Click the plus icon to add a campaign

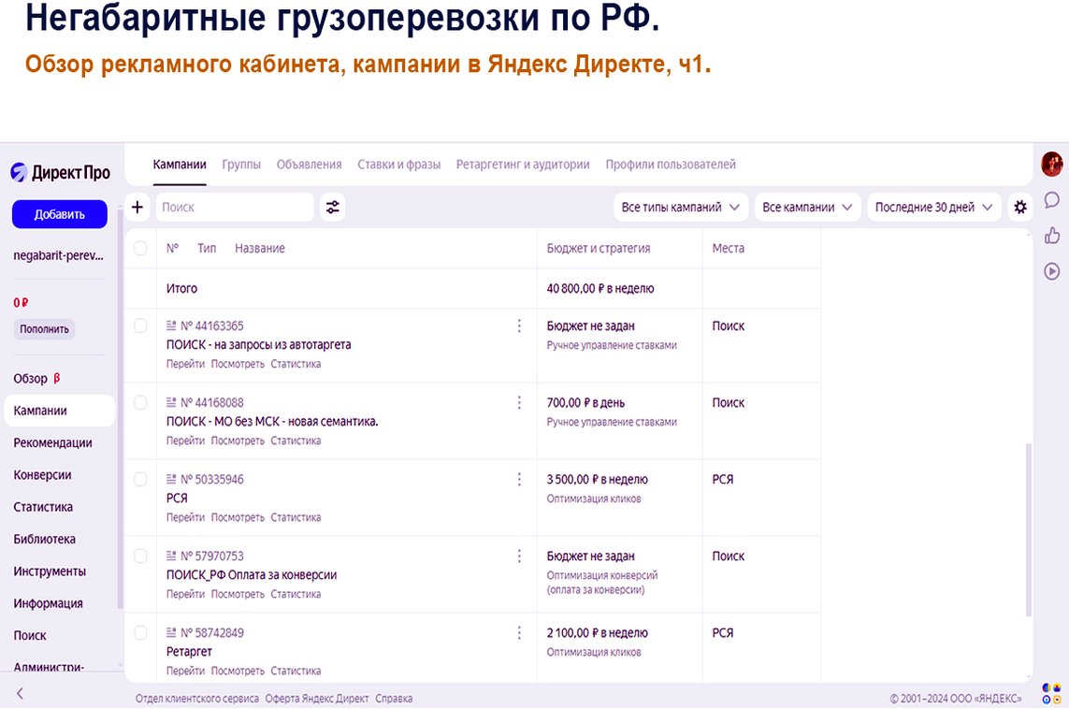pos(137,208)
